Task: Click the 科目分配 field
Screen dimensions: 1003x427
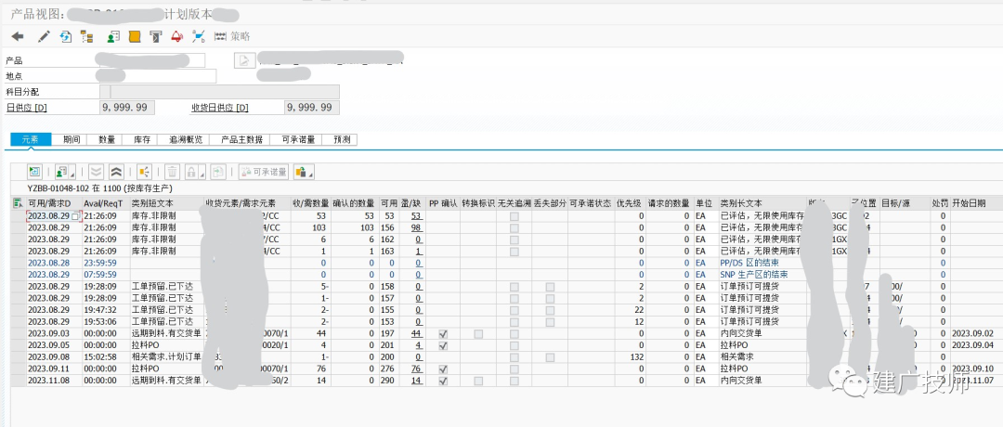Action: (220, 91)
